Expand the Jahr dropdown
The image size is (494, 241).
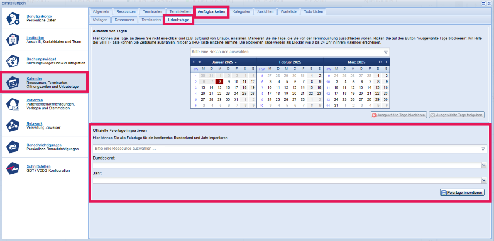point(484,180)
